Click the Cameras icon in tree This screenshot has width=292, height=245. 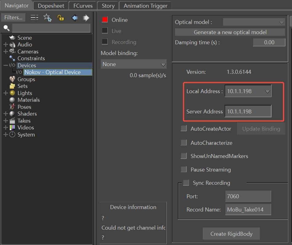[12, 51]
